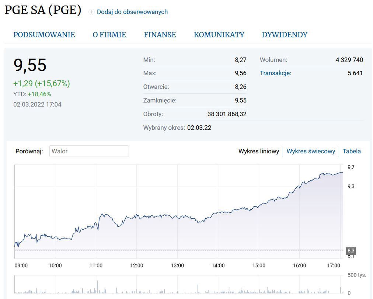Click the PGE SA (PGE) page heading
This screenshot has height=299, width=373.
(43, 10)
